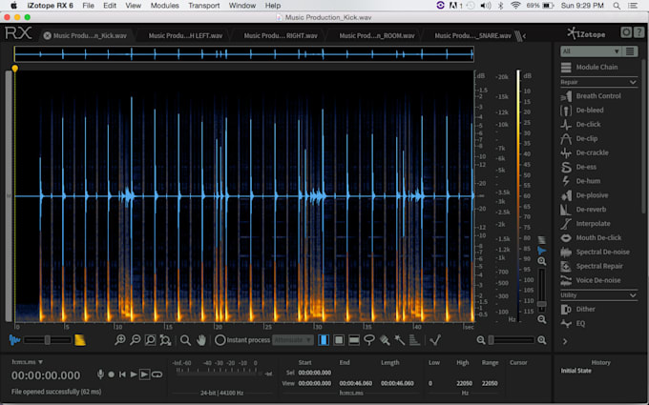The height and width of the screenshot is (405, 649).
Task: Open the Dither utility module
Action: point(578,309)
